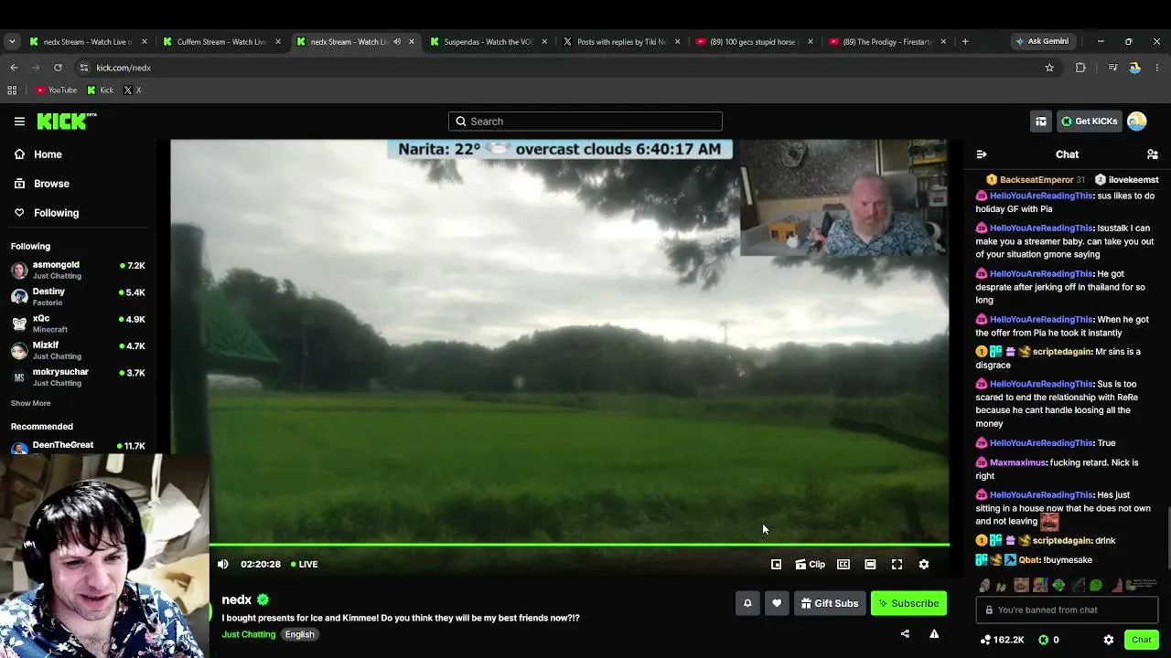The image size is (1171, 658).
Task: Jump to LIVE in the player
Action: point(305,564)
